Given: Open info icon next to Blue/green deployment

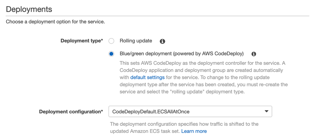Looking at the screenshot, I should point(254,54).
